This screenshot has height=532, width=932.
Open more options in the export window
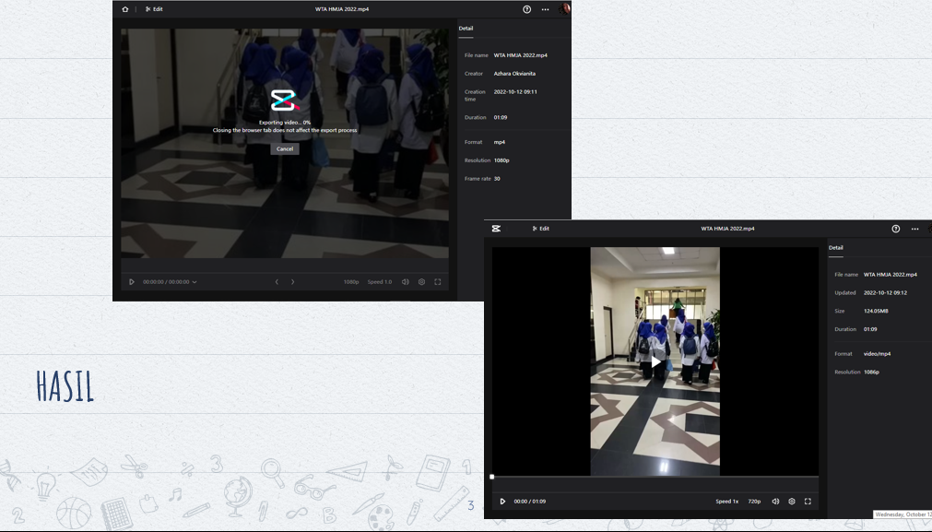tap(545, 9)
